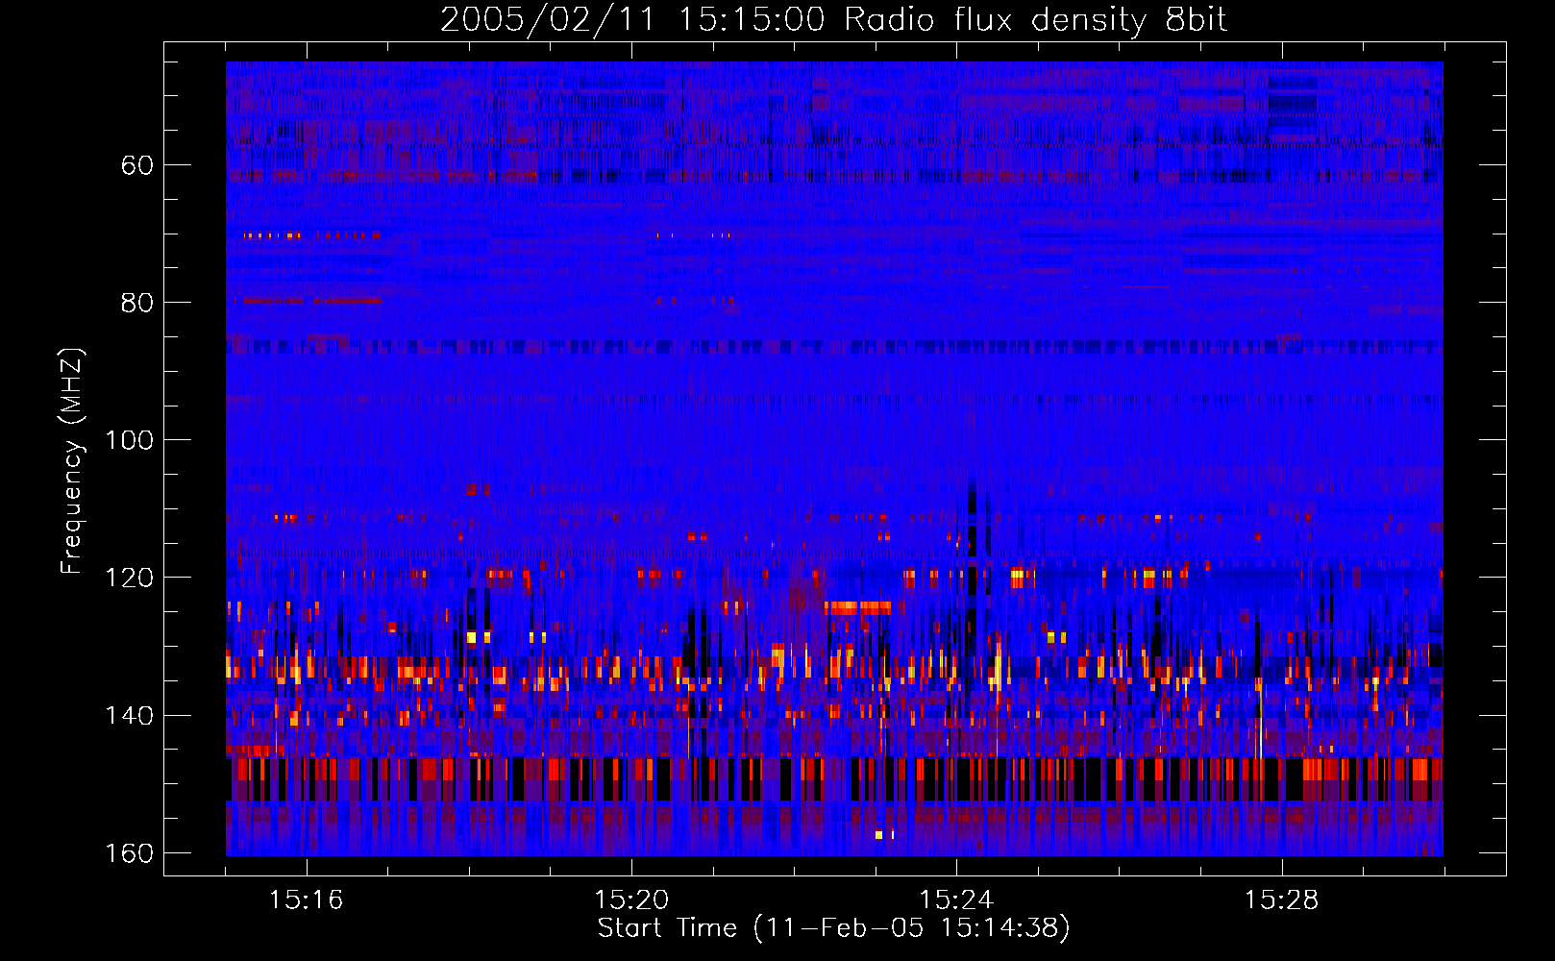Screen dimensions: 1555x961
Task: Click the plot title "2005/02/11 15:15:00 Radio flux density 8bit"
Action: [834, 20]
